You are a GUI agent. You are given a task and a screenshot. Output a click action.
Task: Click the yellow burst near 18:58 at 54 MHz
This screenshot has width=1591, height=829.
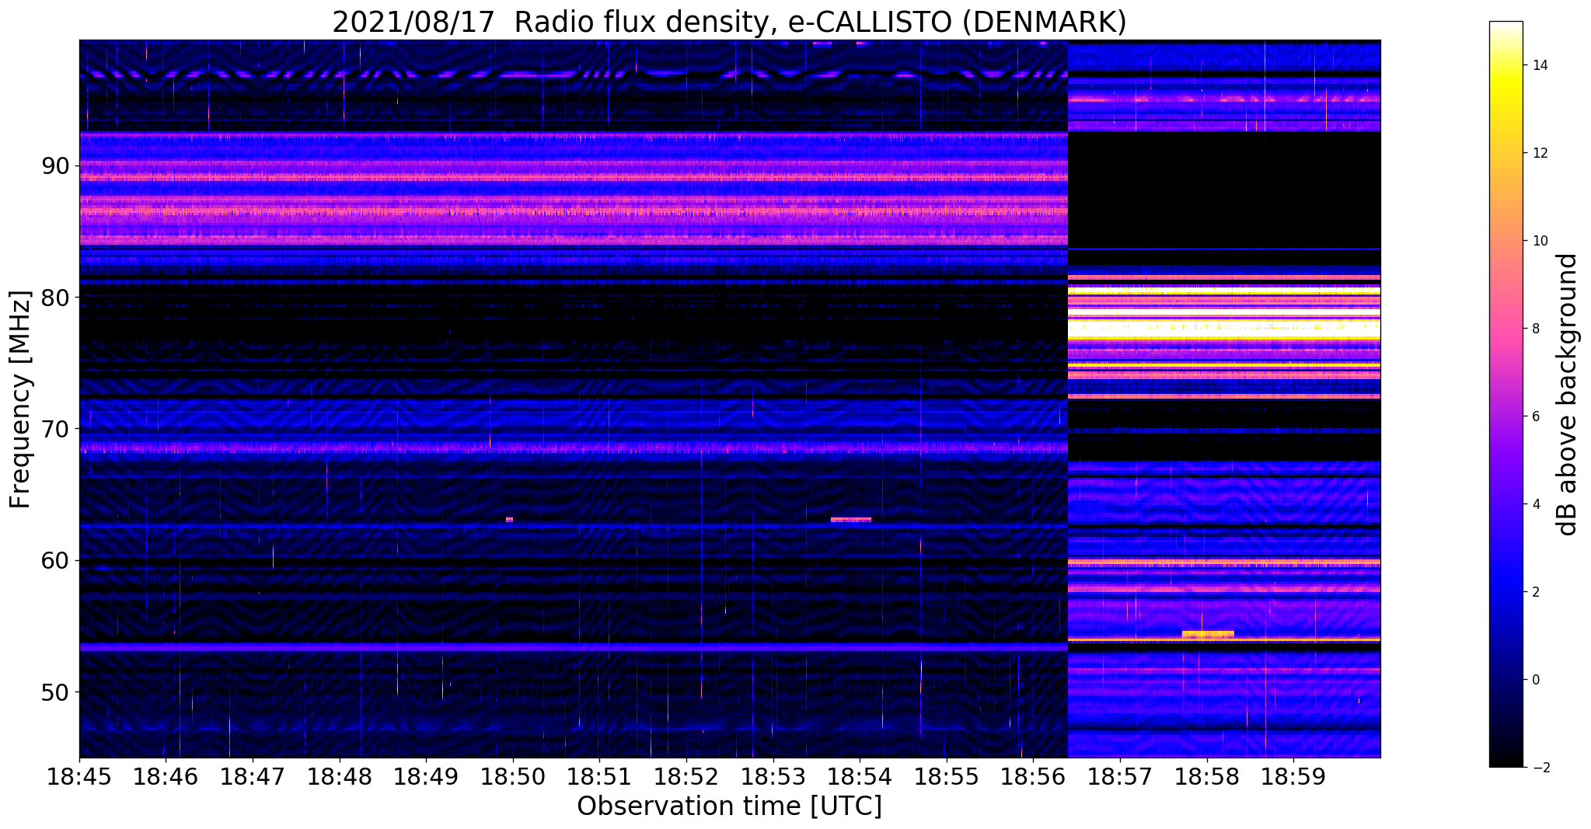pos(1208,634)
